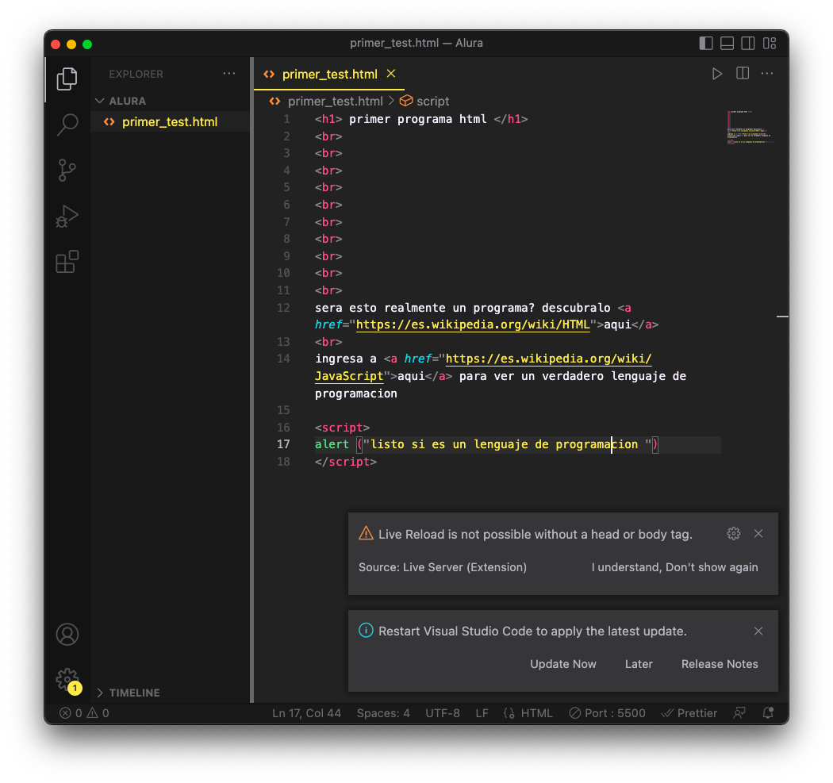Open the Search view in activity bar
The height and width of the screenshot is (783, 833).
67,125
